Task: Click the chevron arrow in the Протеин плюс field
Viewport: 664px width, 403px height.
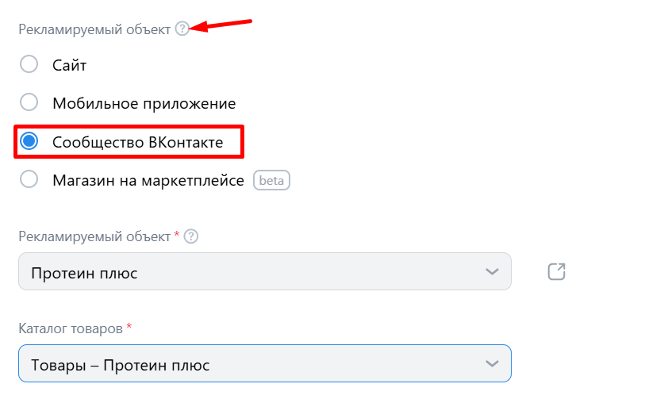Action: click(x=492, y=272)
